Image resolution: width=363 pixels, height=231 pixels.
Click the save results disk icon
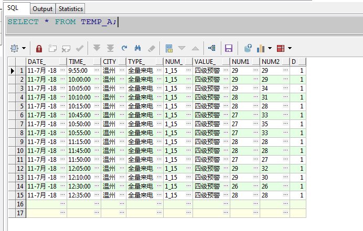click(229, 48)
